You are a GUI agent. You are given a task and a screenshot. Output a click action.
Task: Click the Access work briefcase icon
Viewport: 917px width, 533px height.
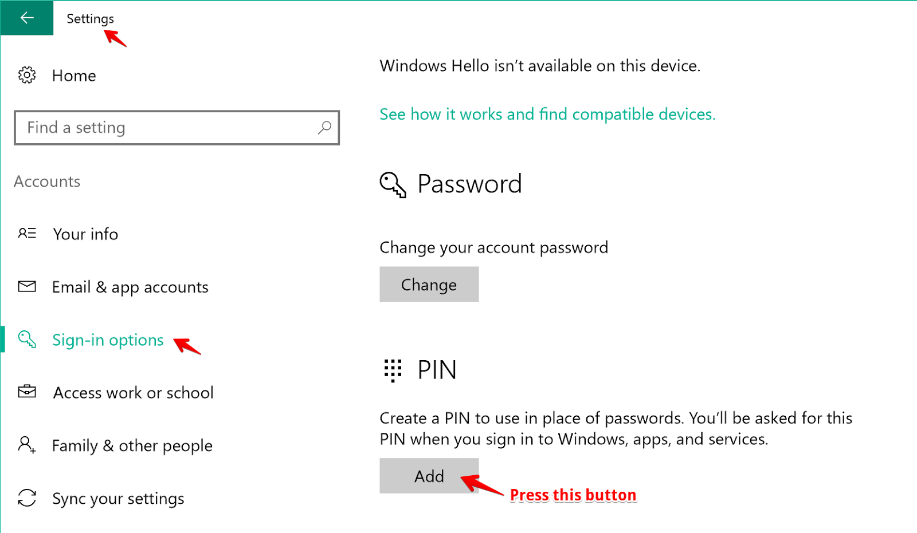click(27, 392)
